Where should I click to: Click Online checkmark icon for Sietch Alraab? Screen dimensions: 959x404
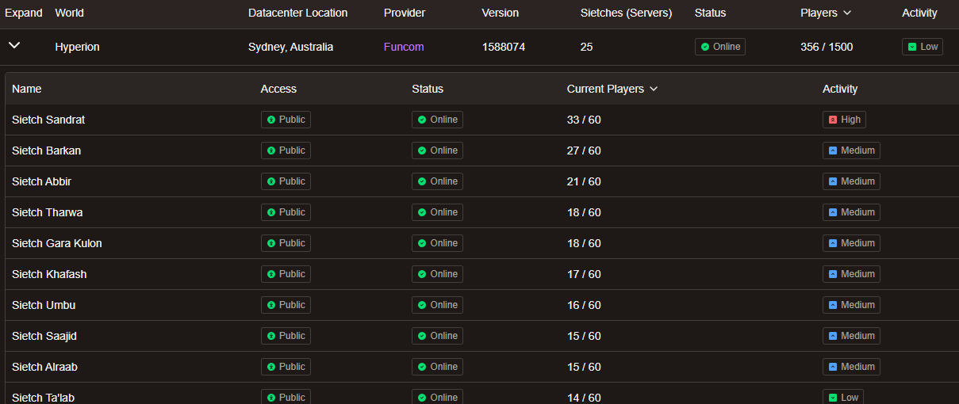[422, 367]
